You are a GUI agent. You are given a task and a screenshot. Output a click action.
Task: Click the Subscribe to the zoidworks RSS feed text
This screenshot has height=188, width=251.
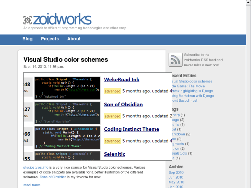click(203, 60)
